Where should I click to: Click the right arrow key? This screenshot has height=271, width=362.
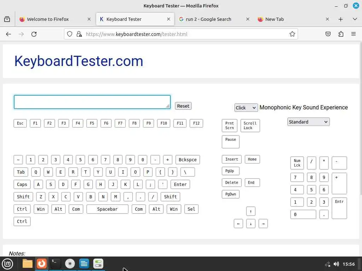click(263, 223)
